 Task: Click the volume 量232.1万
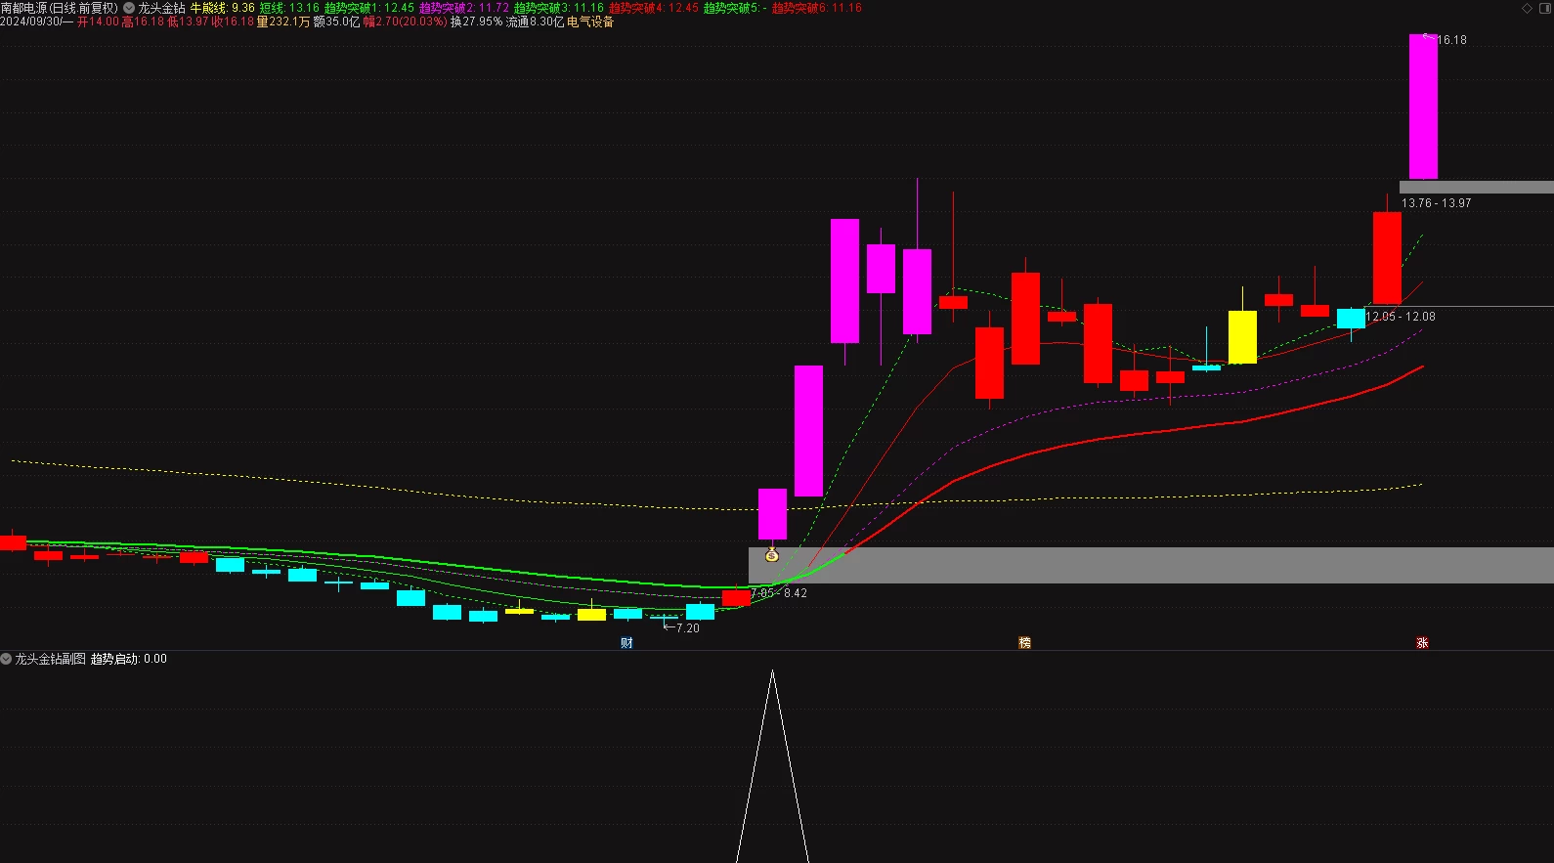[x=283, y=22]
